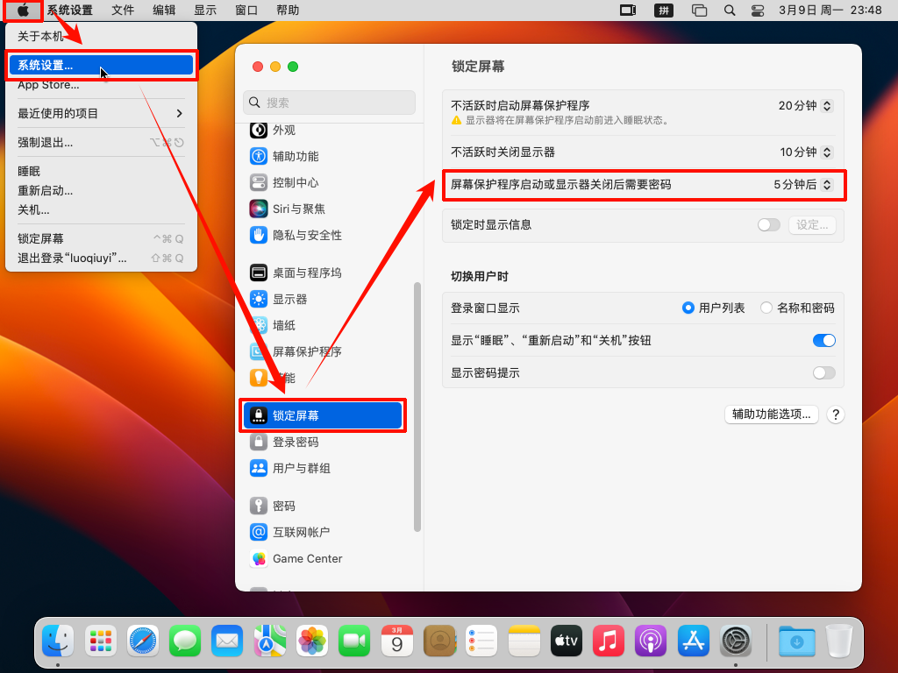Launch the Music app from the Dock
The image size is (898, 673).
point(608,641)
